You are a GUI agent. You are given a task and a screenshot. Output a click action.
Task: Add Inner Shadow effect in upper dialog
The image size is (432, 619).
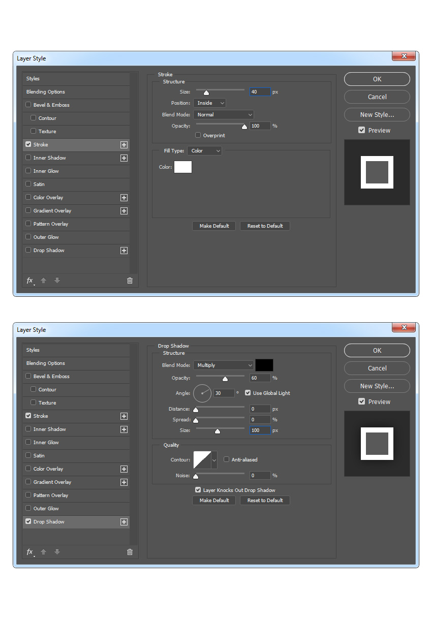point(124,158)
